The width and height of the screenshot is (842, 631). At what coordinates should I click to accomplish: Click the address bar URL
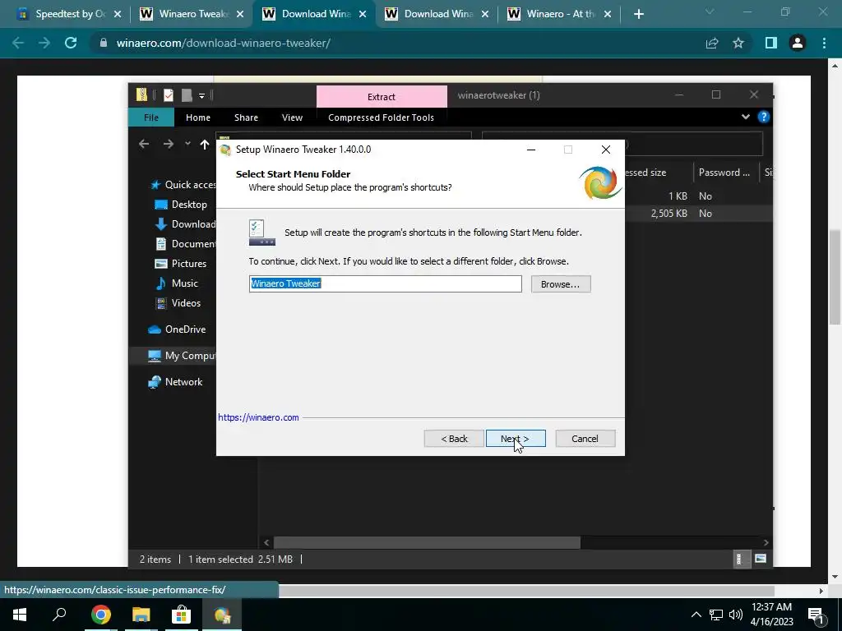point(224,43)
